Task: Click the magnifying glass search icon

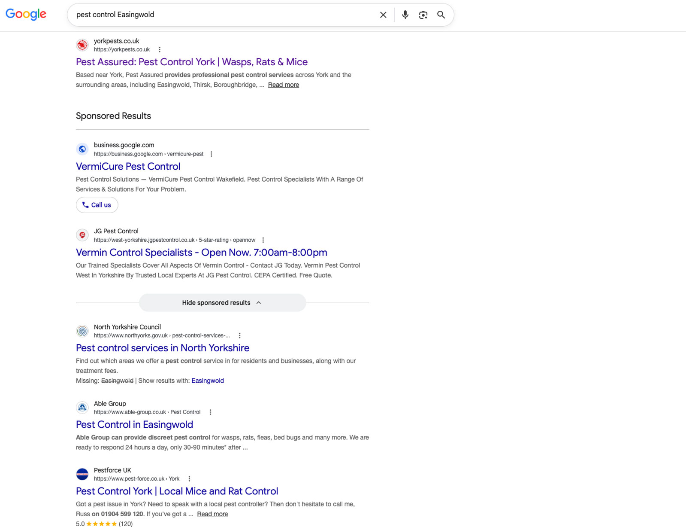Action: click(x=441, y=15)
